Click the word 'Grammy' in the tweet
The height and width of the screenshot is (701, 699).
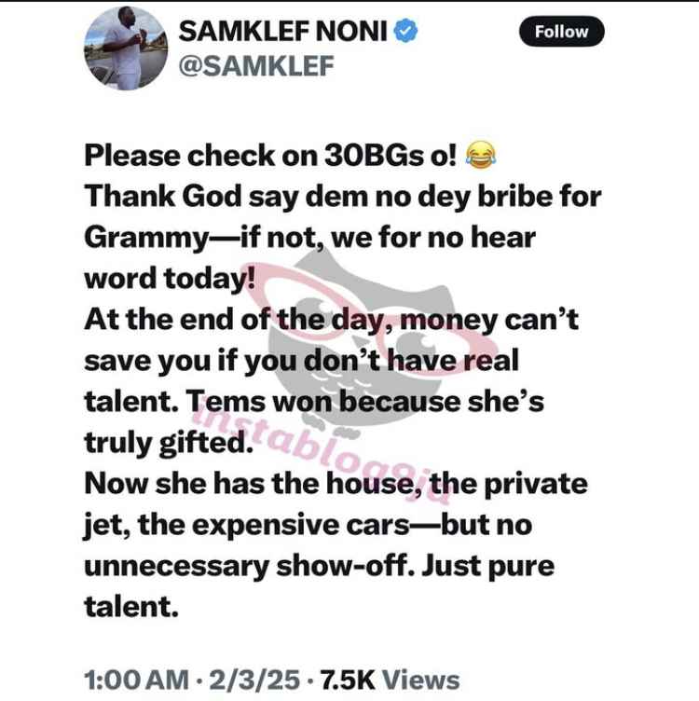point(146,239)
